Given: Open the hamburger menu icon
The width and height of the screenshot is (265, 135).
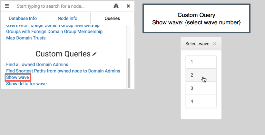Looking at the screenshot, I should coord(7,6).
